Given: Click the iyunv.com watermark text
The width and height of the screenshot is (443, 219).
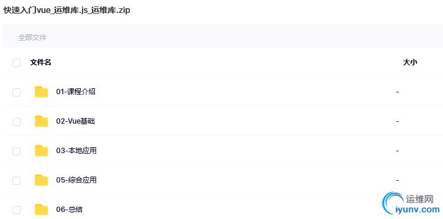Looking at the screenshot, I should click(418, 210).
